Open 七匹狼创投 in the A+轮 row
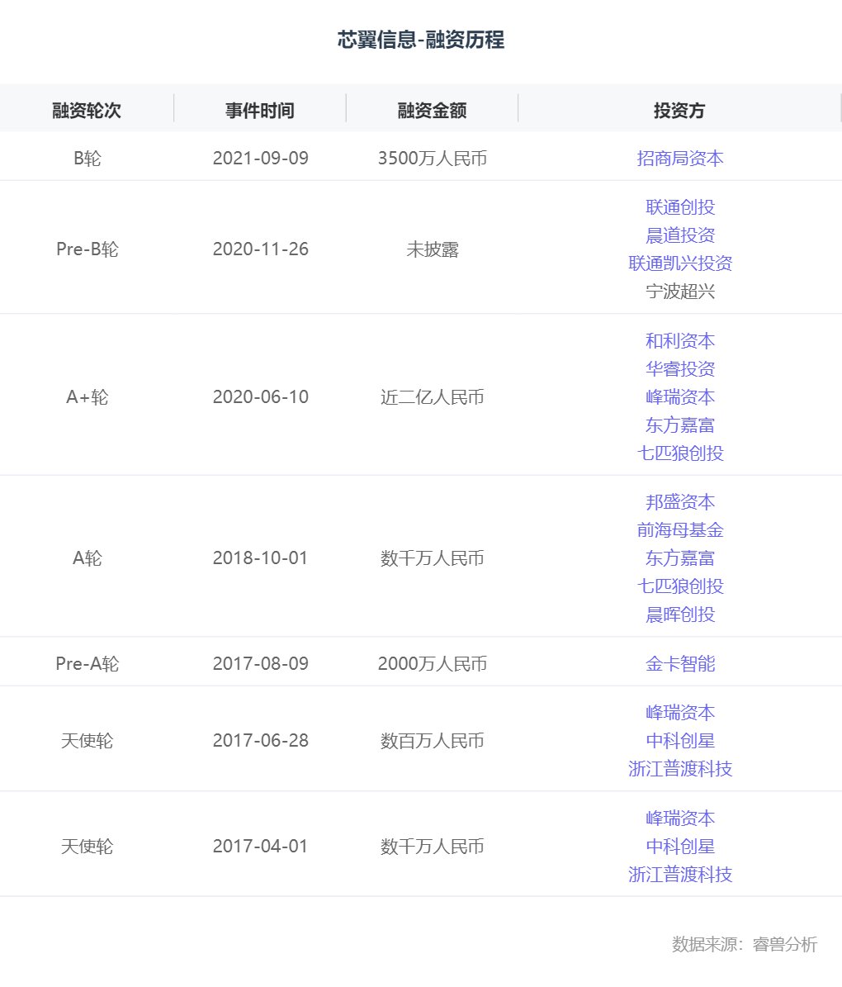The height and width of the screenshot is (987, 842). (x=679, y=453)
